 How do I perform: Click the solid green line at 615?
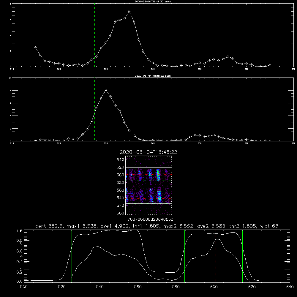(242, 256)
